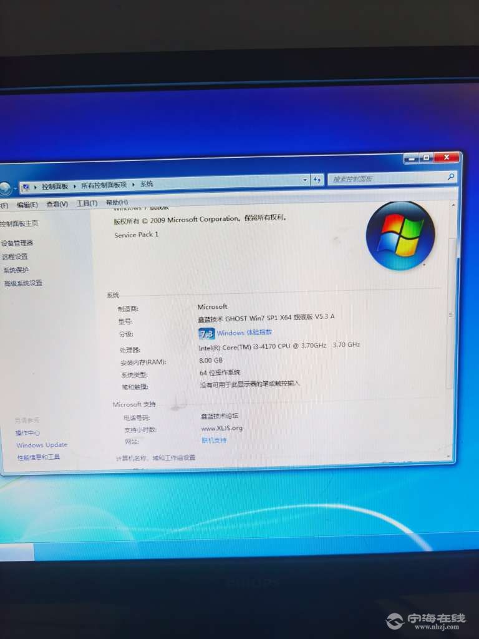Open the 编辑(E) menu

coord(27,205)
